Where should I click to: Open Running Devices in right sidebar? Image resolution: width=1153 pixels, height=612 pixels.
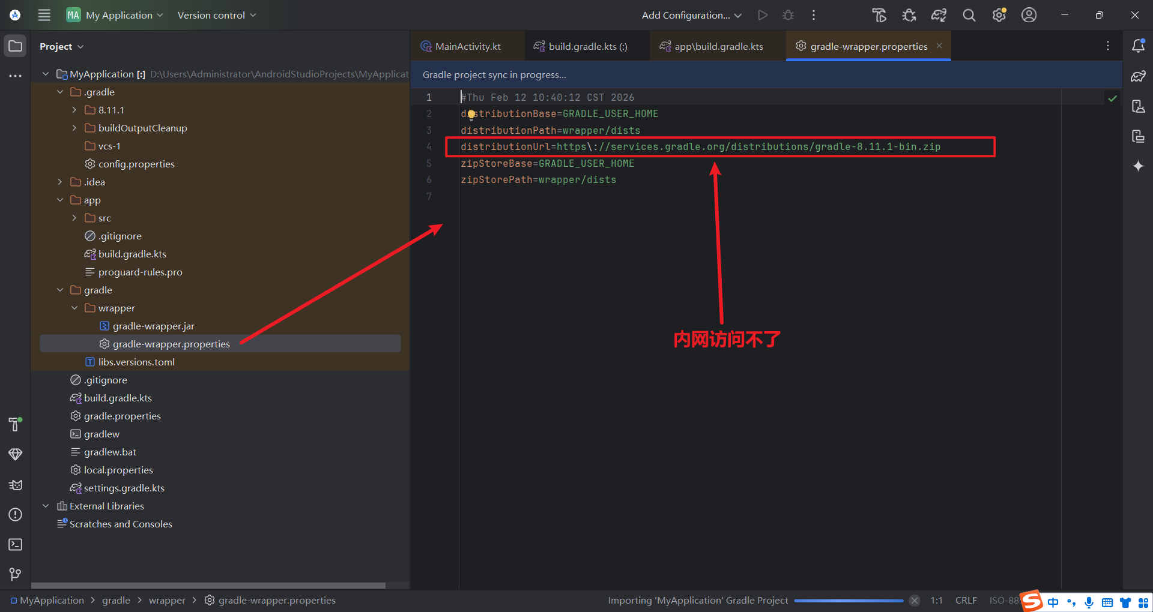tap(1138, 136)
